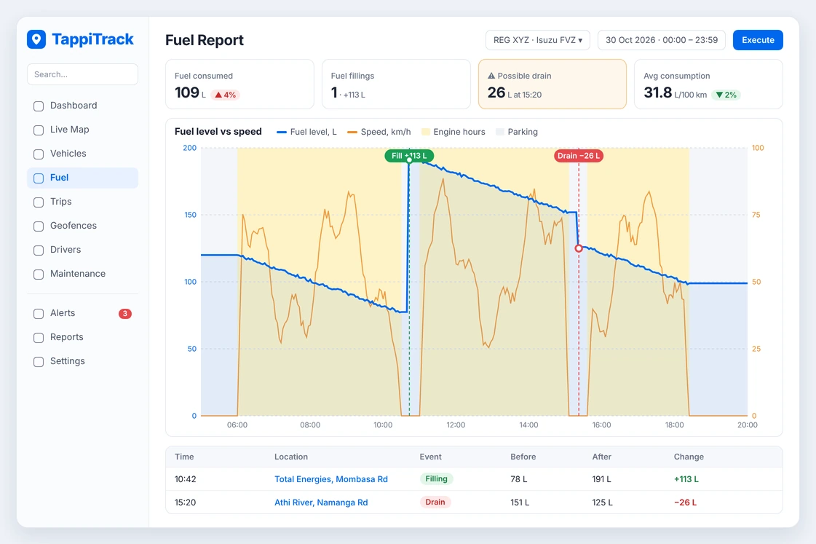Select the Avg consumption 31.8 card
Image resolution: width=816 pixels, height=544 pixels.
[708, 84]
